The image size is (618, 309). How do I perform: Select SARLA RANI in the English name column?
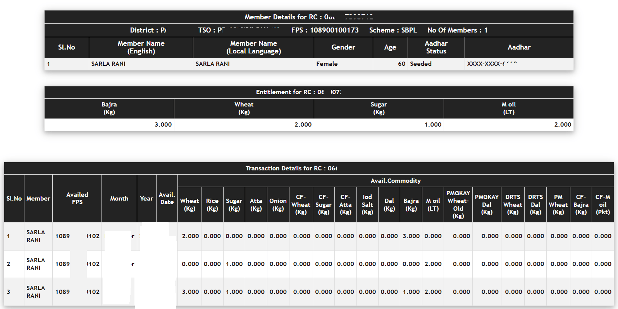108,64
